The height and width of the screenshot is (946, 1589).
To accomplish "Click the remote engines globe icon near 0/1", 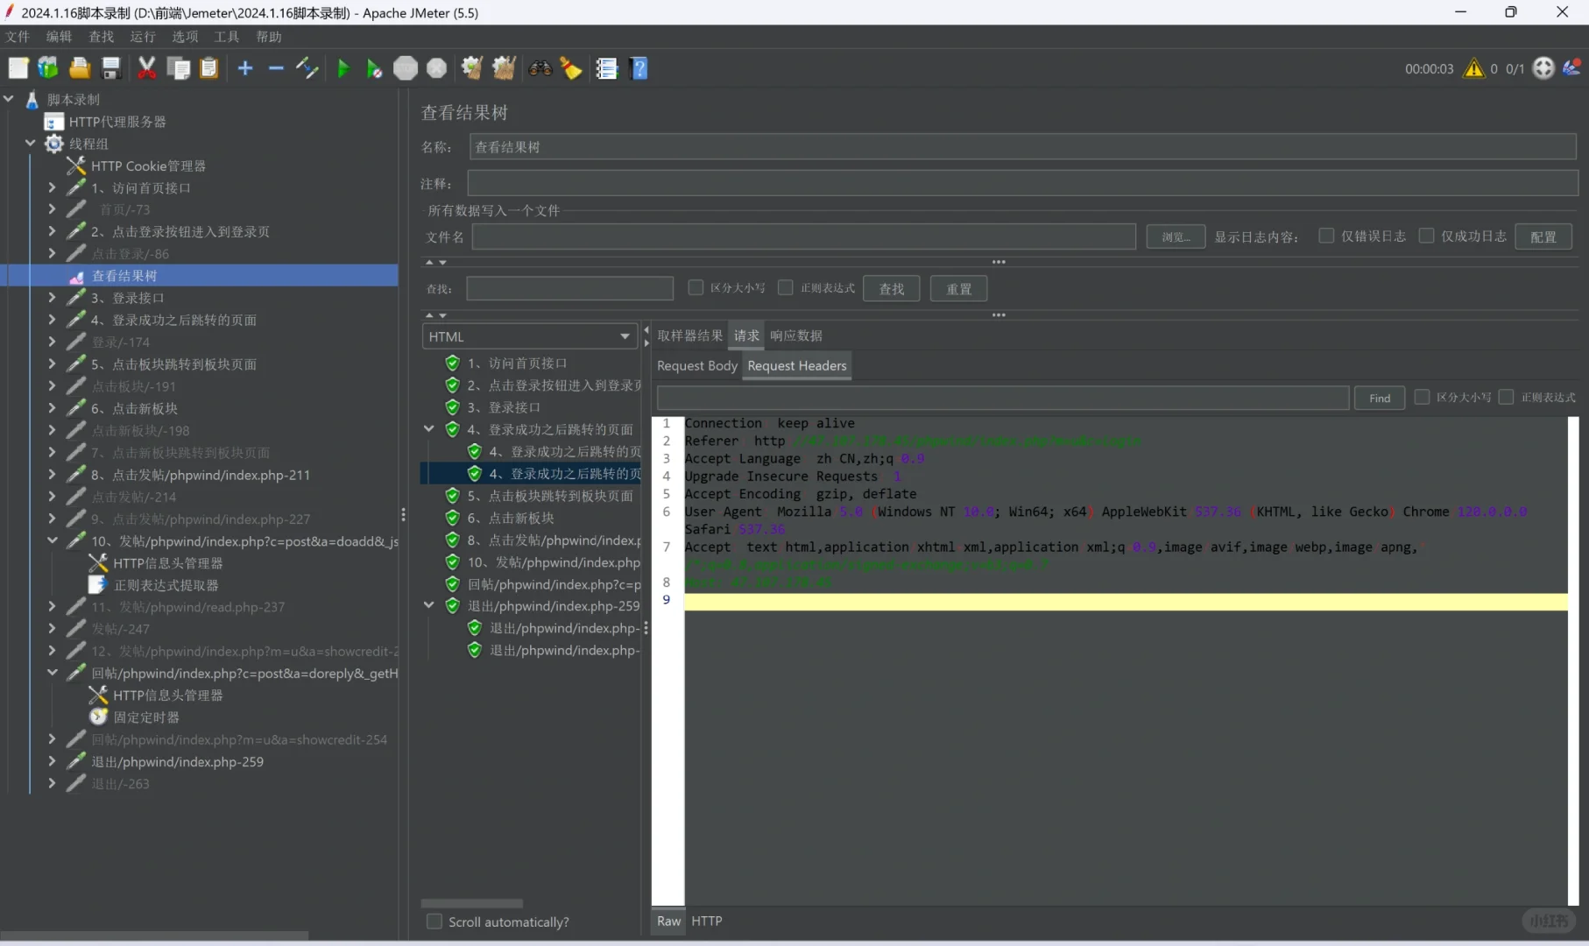I will click(x=1543, y=68).
